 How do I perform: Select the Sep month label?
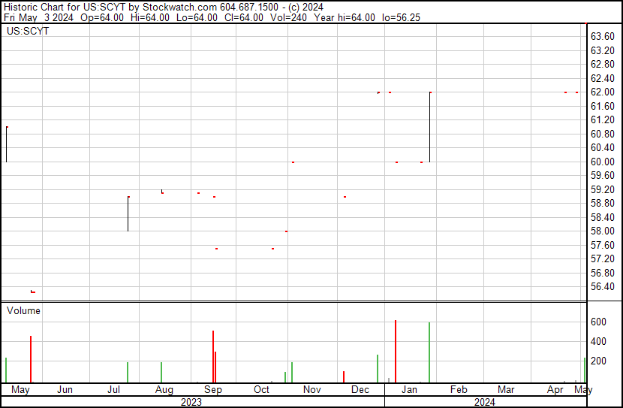(x=213, y=389)
